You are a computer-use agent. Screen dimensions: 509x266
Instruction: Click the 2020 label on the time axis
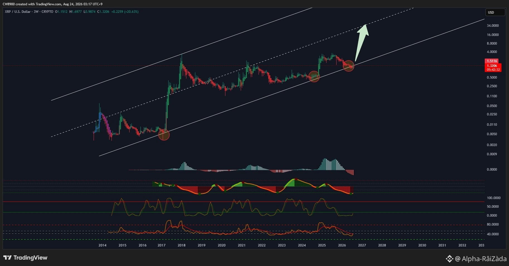point(221,245)
